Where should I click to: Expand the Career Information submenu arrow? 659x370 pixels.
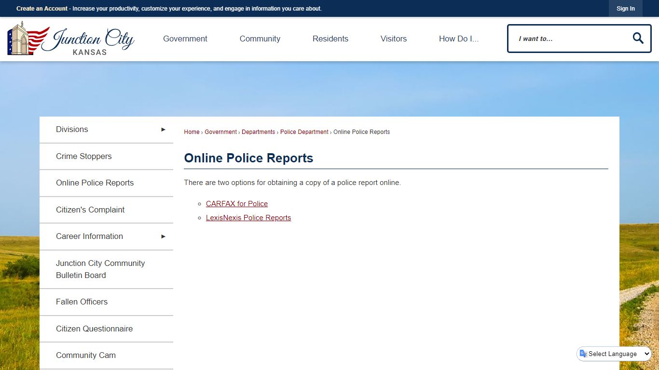(163, 237)
